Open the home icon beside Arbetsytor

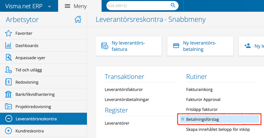[78, 19]
